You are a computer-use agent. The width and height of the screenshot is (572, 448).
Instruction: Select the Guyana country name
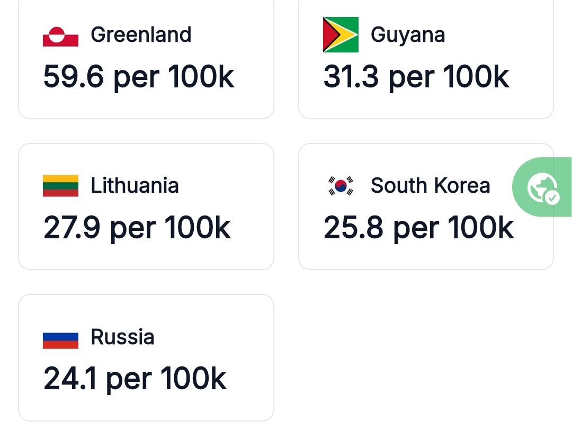pos(408,35)
